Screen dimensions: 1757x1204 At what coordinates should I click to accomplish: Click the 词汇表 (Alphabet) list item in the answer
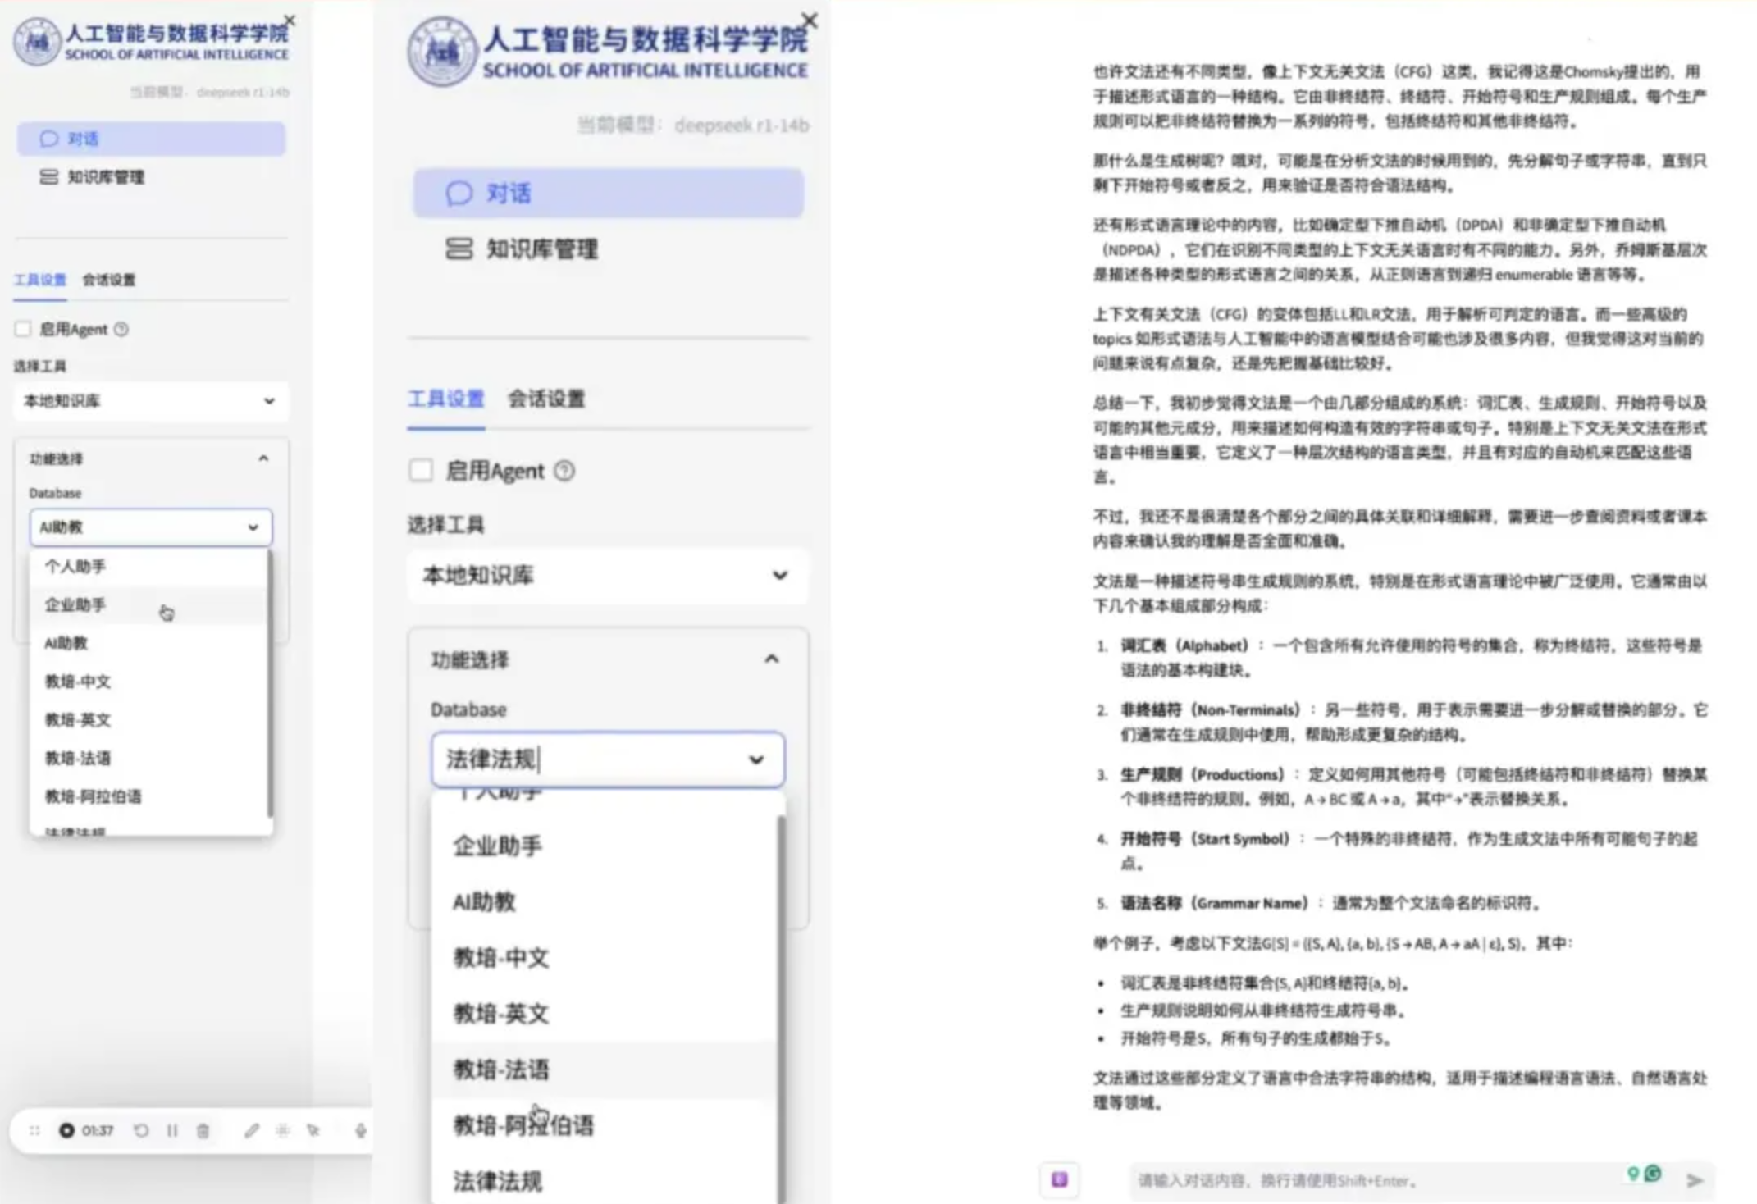(1411, 658)
